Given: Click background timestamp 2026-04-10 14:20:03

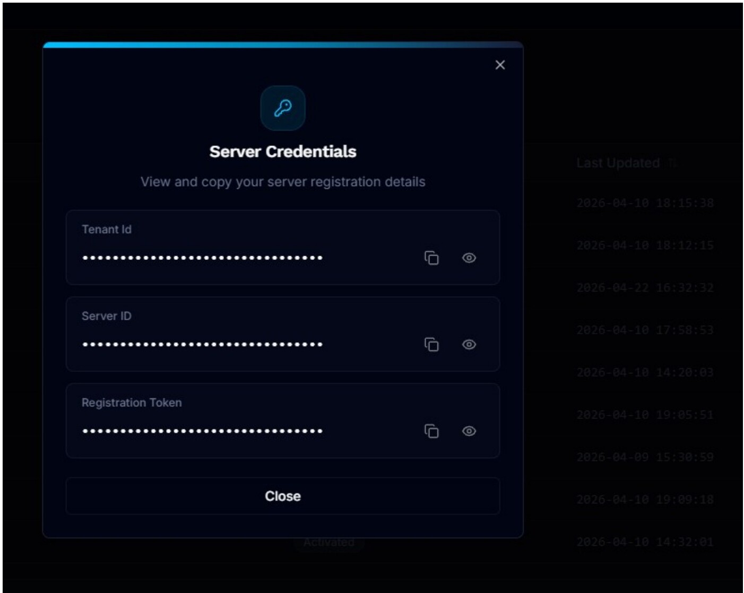Looking at the screenshot, I should pyautogui.click(x=645, y=372).
